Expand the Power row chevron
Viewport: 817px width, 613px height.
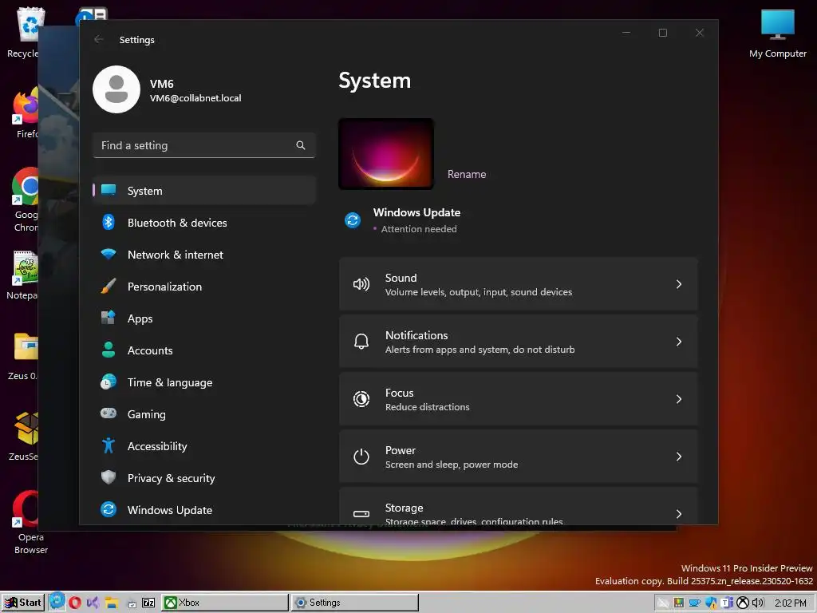tap(679, 456)
